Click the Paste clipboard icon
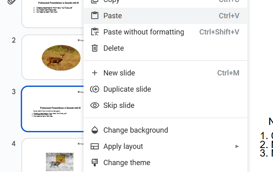Viewport: 273px width, 172px height. [95, 16]
